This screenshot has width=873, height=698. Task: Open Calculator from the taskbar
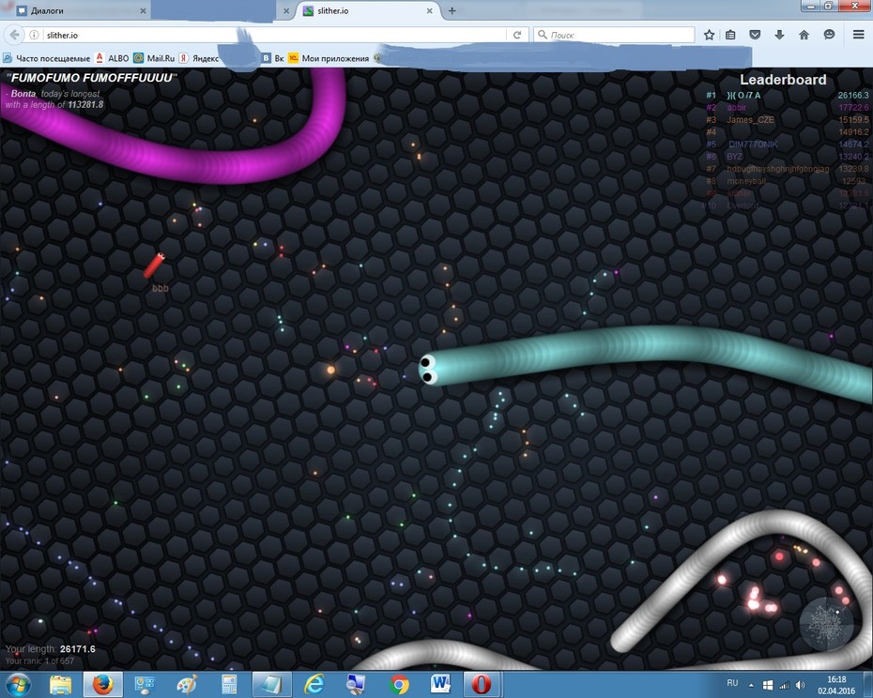229,684
